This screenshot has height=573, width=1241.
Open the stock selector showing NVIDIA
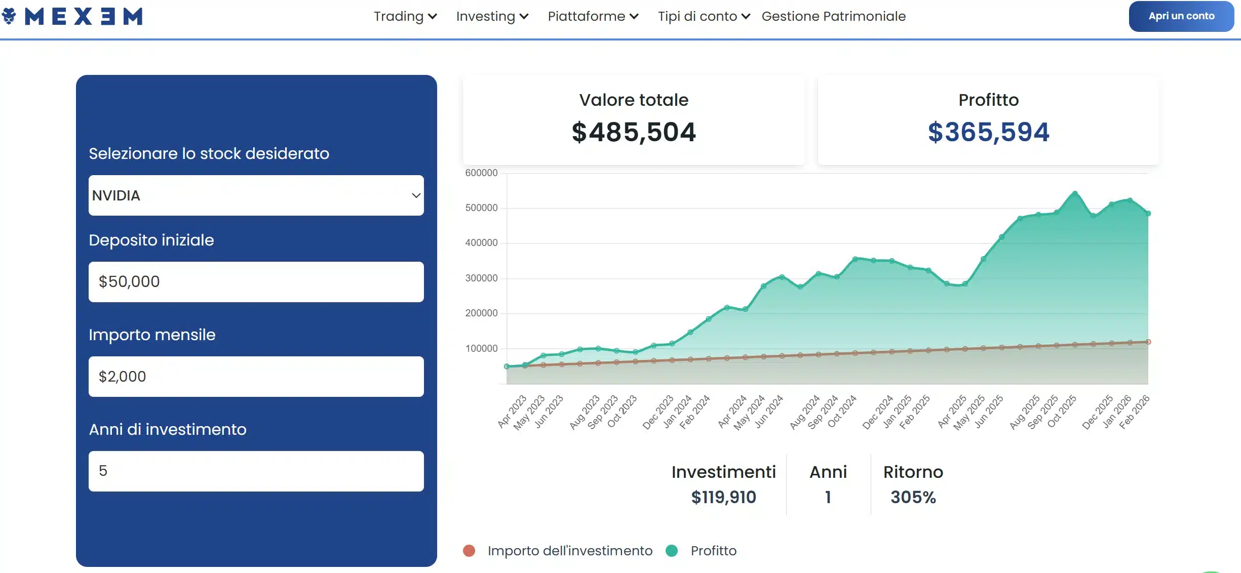click(256, 196)
